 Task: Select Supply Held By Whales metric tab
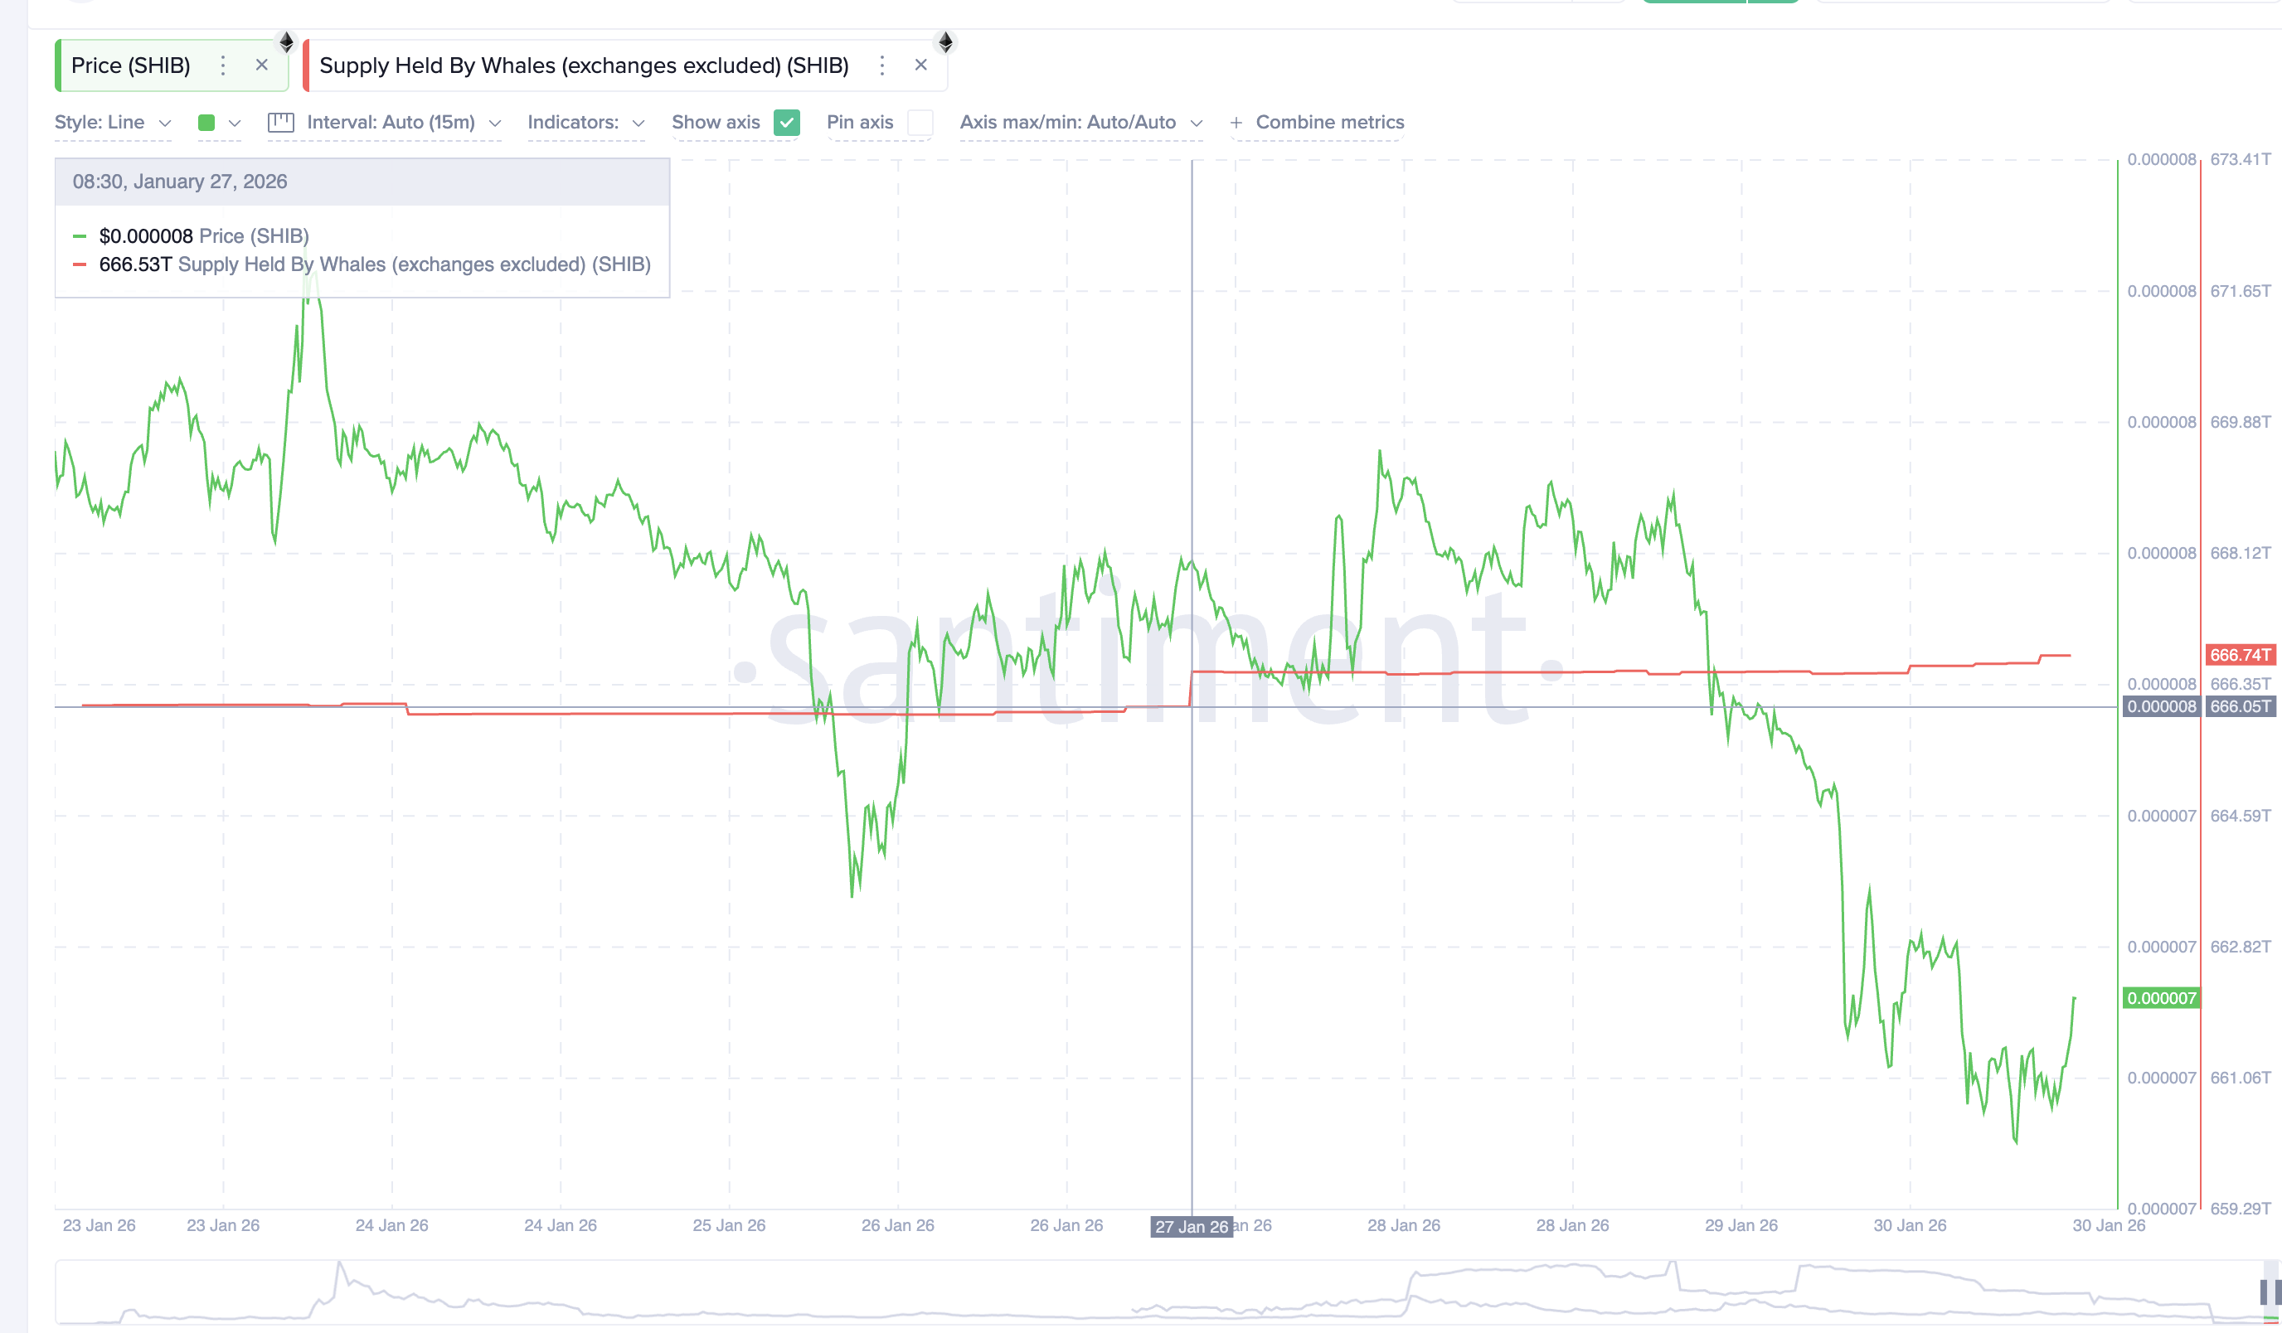tap(584, 65)
